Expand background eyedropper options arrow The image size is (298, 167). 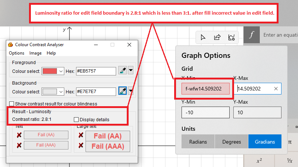(130, 91)
